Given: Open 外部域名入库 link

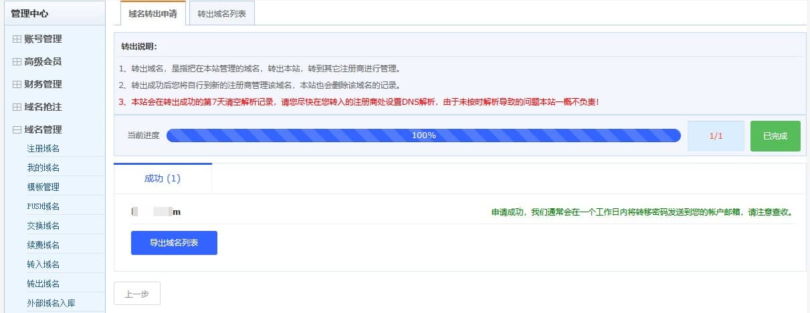Looking at the screenshot, I should [x=51, y=303].
